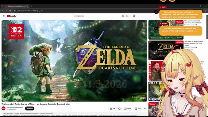Open the YouTube hamburger guide menu

tap(4, 16)
